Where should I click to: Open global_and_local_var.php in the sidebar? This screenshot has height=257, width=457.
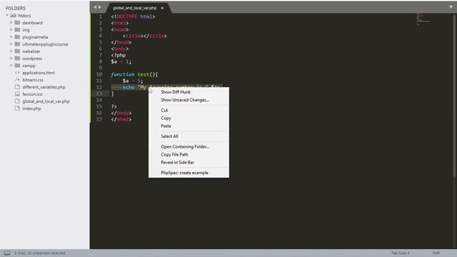pyautogui.click(x=46, y=101)
